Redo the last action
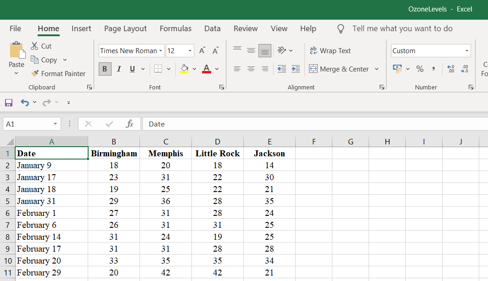 click(47, 102)
